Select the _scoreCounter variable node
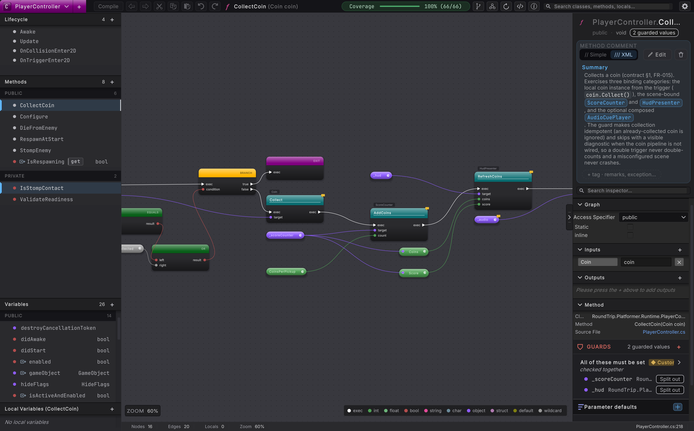Image resolution: width=694 pixels, height=431 pixels. (x=285, y=236)
